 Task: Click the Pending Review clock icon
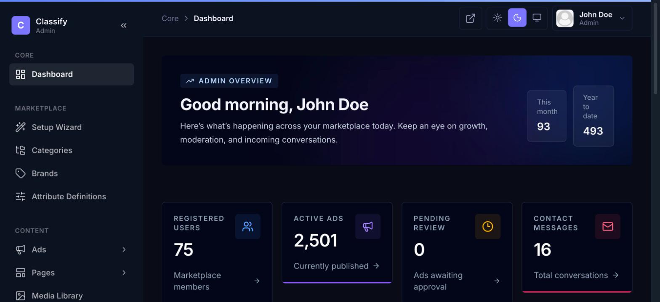[488, 227]
